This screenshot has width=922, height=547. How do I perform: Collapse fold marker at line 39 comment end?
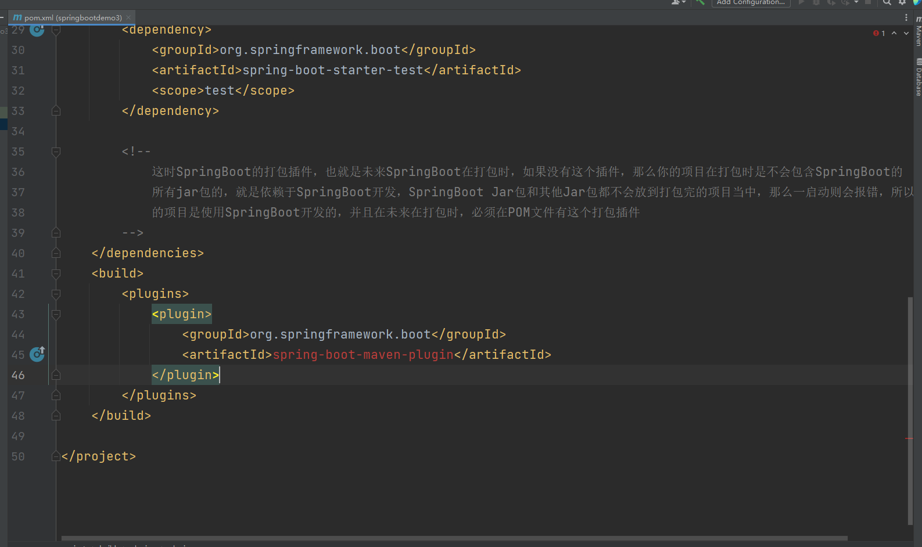coord(56,232)
